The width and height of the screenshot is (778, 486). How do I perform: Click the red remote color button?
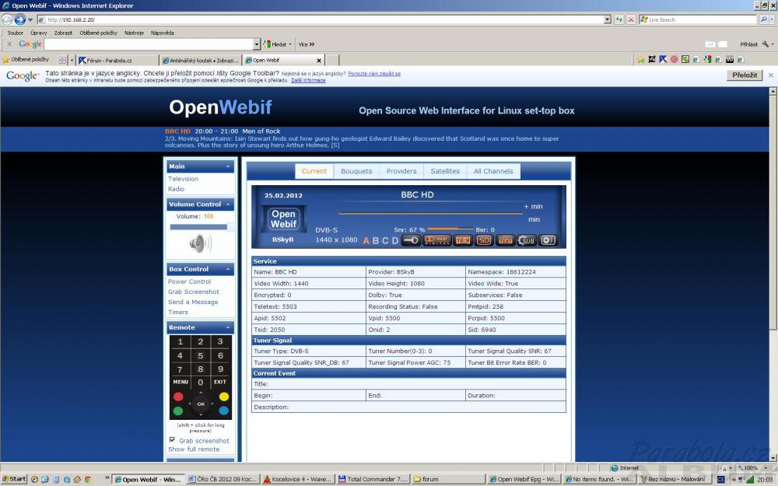tap(178, 397)
